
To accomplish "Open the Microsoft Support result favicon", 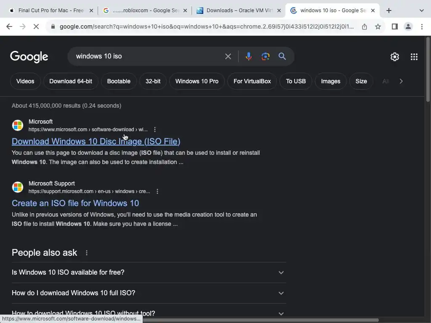I will [18, 187].
